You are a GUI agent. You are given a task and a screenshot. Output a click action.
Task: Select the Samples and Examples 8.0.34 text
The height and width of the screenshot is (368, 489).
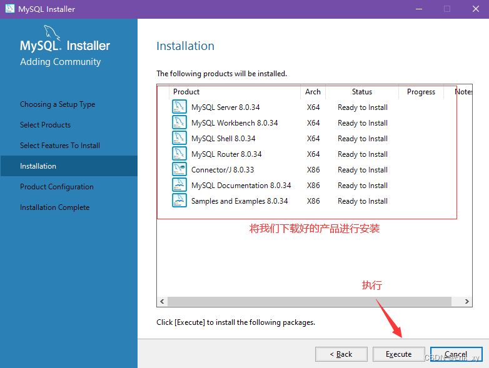[239, 201]
